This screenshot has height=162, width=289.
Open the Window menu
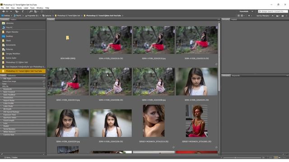coord(40,8)
